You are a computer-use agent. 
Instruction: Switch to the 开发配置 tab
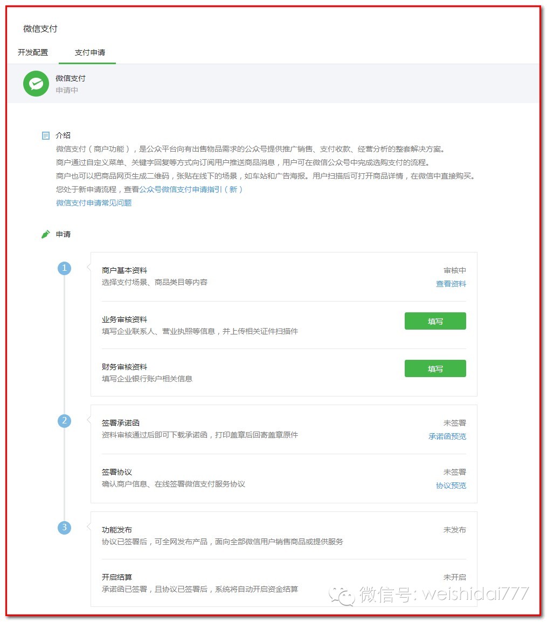33,52
